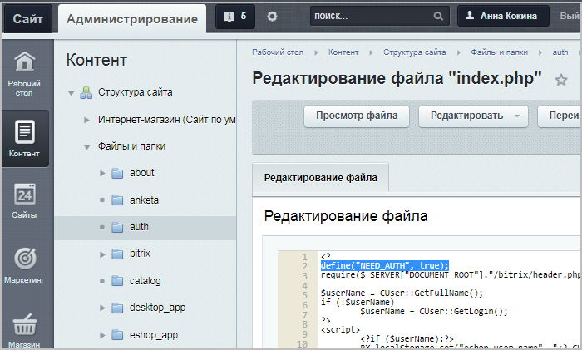Collapse the Файлы и папки node
The height and width of the screenshot is (350, 582).
point(86,147)
